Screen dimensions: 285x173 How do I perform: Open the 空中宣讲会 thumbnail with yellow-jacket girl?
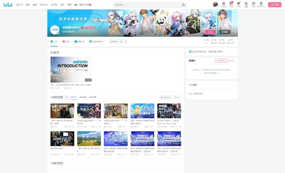click(143, 111)
